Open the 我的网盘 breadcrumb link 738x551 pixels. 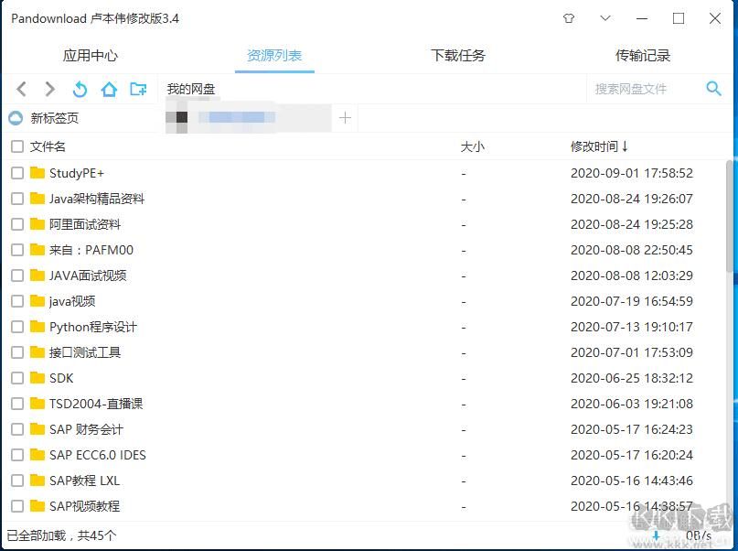(191, 89)
